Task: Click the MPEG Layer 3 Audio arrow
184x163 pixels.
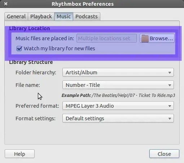Action: coord(170,106)
